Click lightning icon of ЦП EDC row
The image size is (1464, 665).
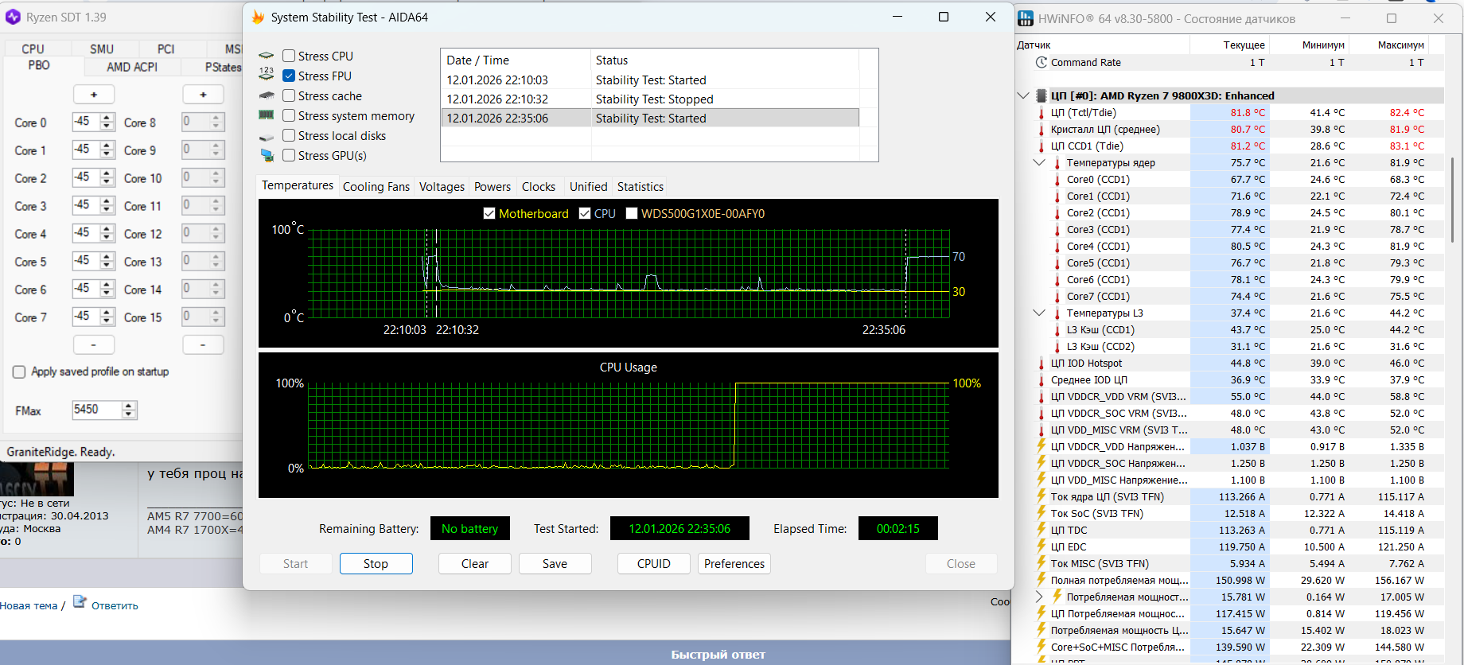tap(1042, 546)
